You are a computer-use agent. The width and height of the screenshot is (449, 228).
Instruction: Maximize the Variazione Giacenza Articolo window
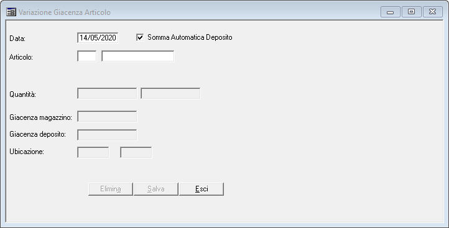click(412, 12)
